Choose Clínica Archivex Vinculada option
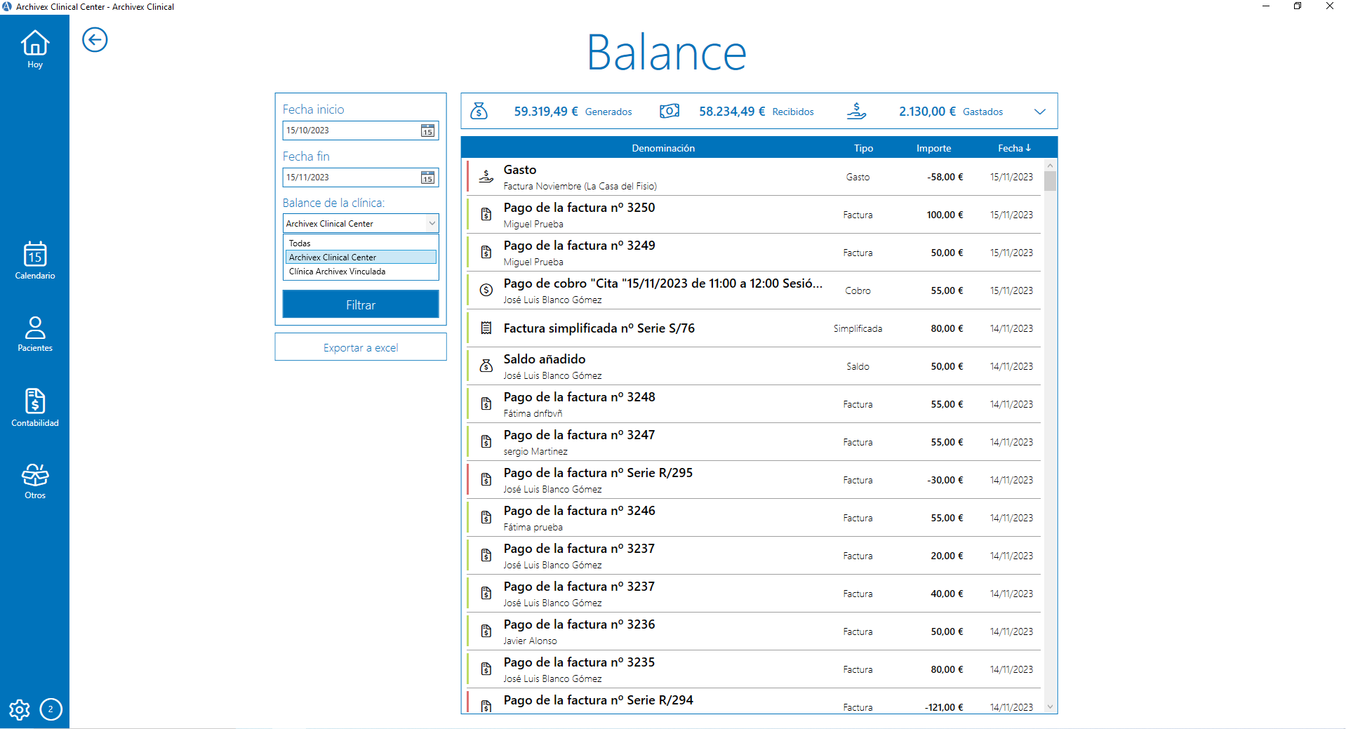Image resolution: width=1346 pixels, height=729 pixels. click(337, 272)
